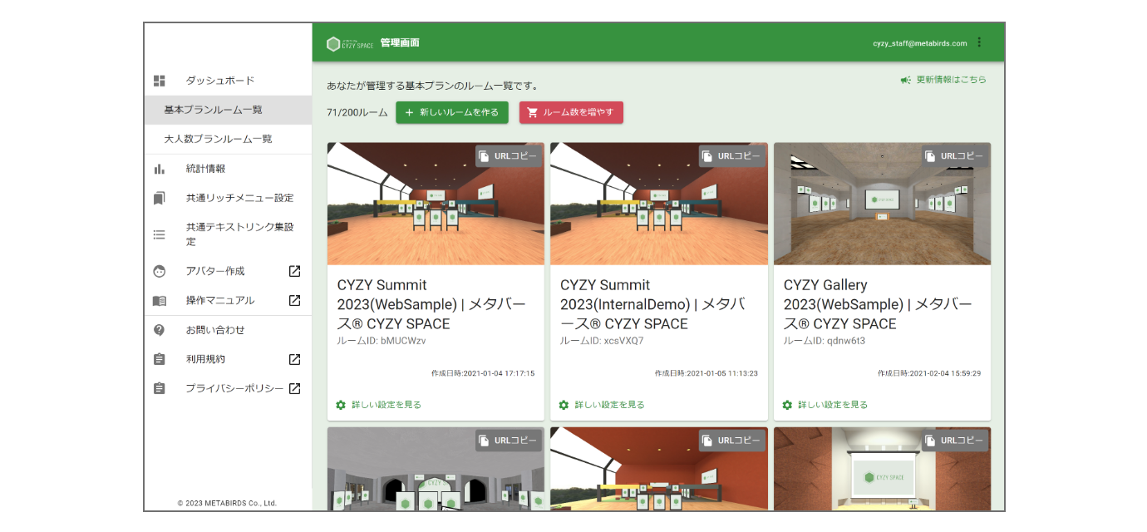Click the 統計情報 bar chart icon
Viewport: 1147px width, 532px height.
tap(160, 169)
